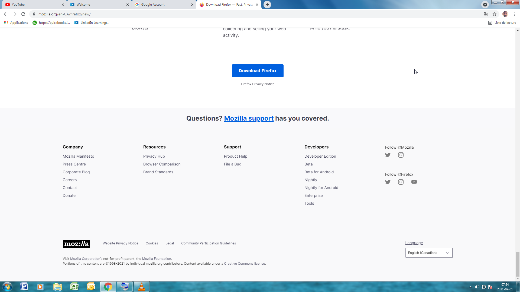Click the mozilla logo in the footer

click(x=76, y=244)
